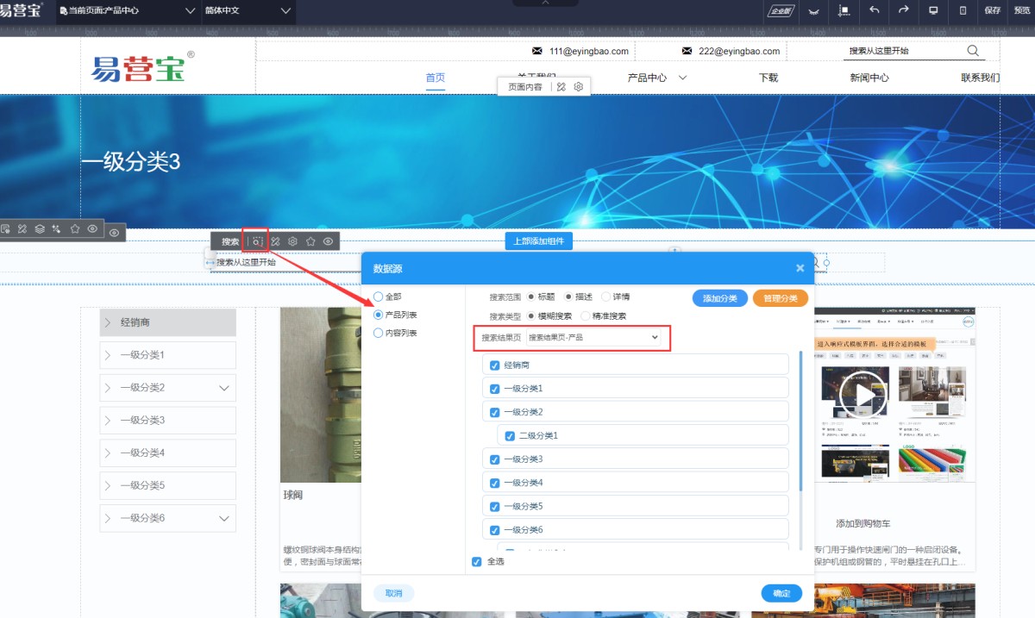1035x618 pixels.
Task: Uncheck the 经销商 category checkbox
Action: pyautogui.click(x=494, y=365)
